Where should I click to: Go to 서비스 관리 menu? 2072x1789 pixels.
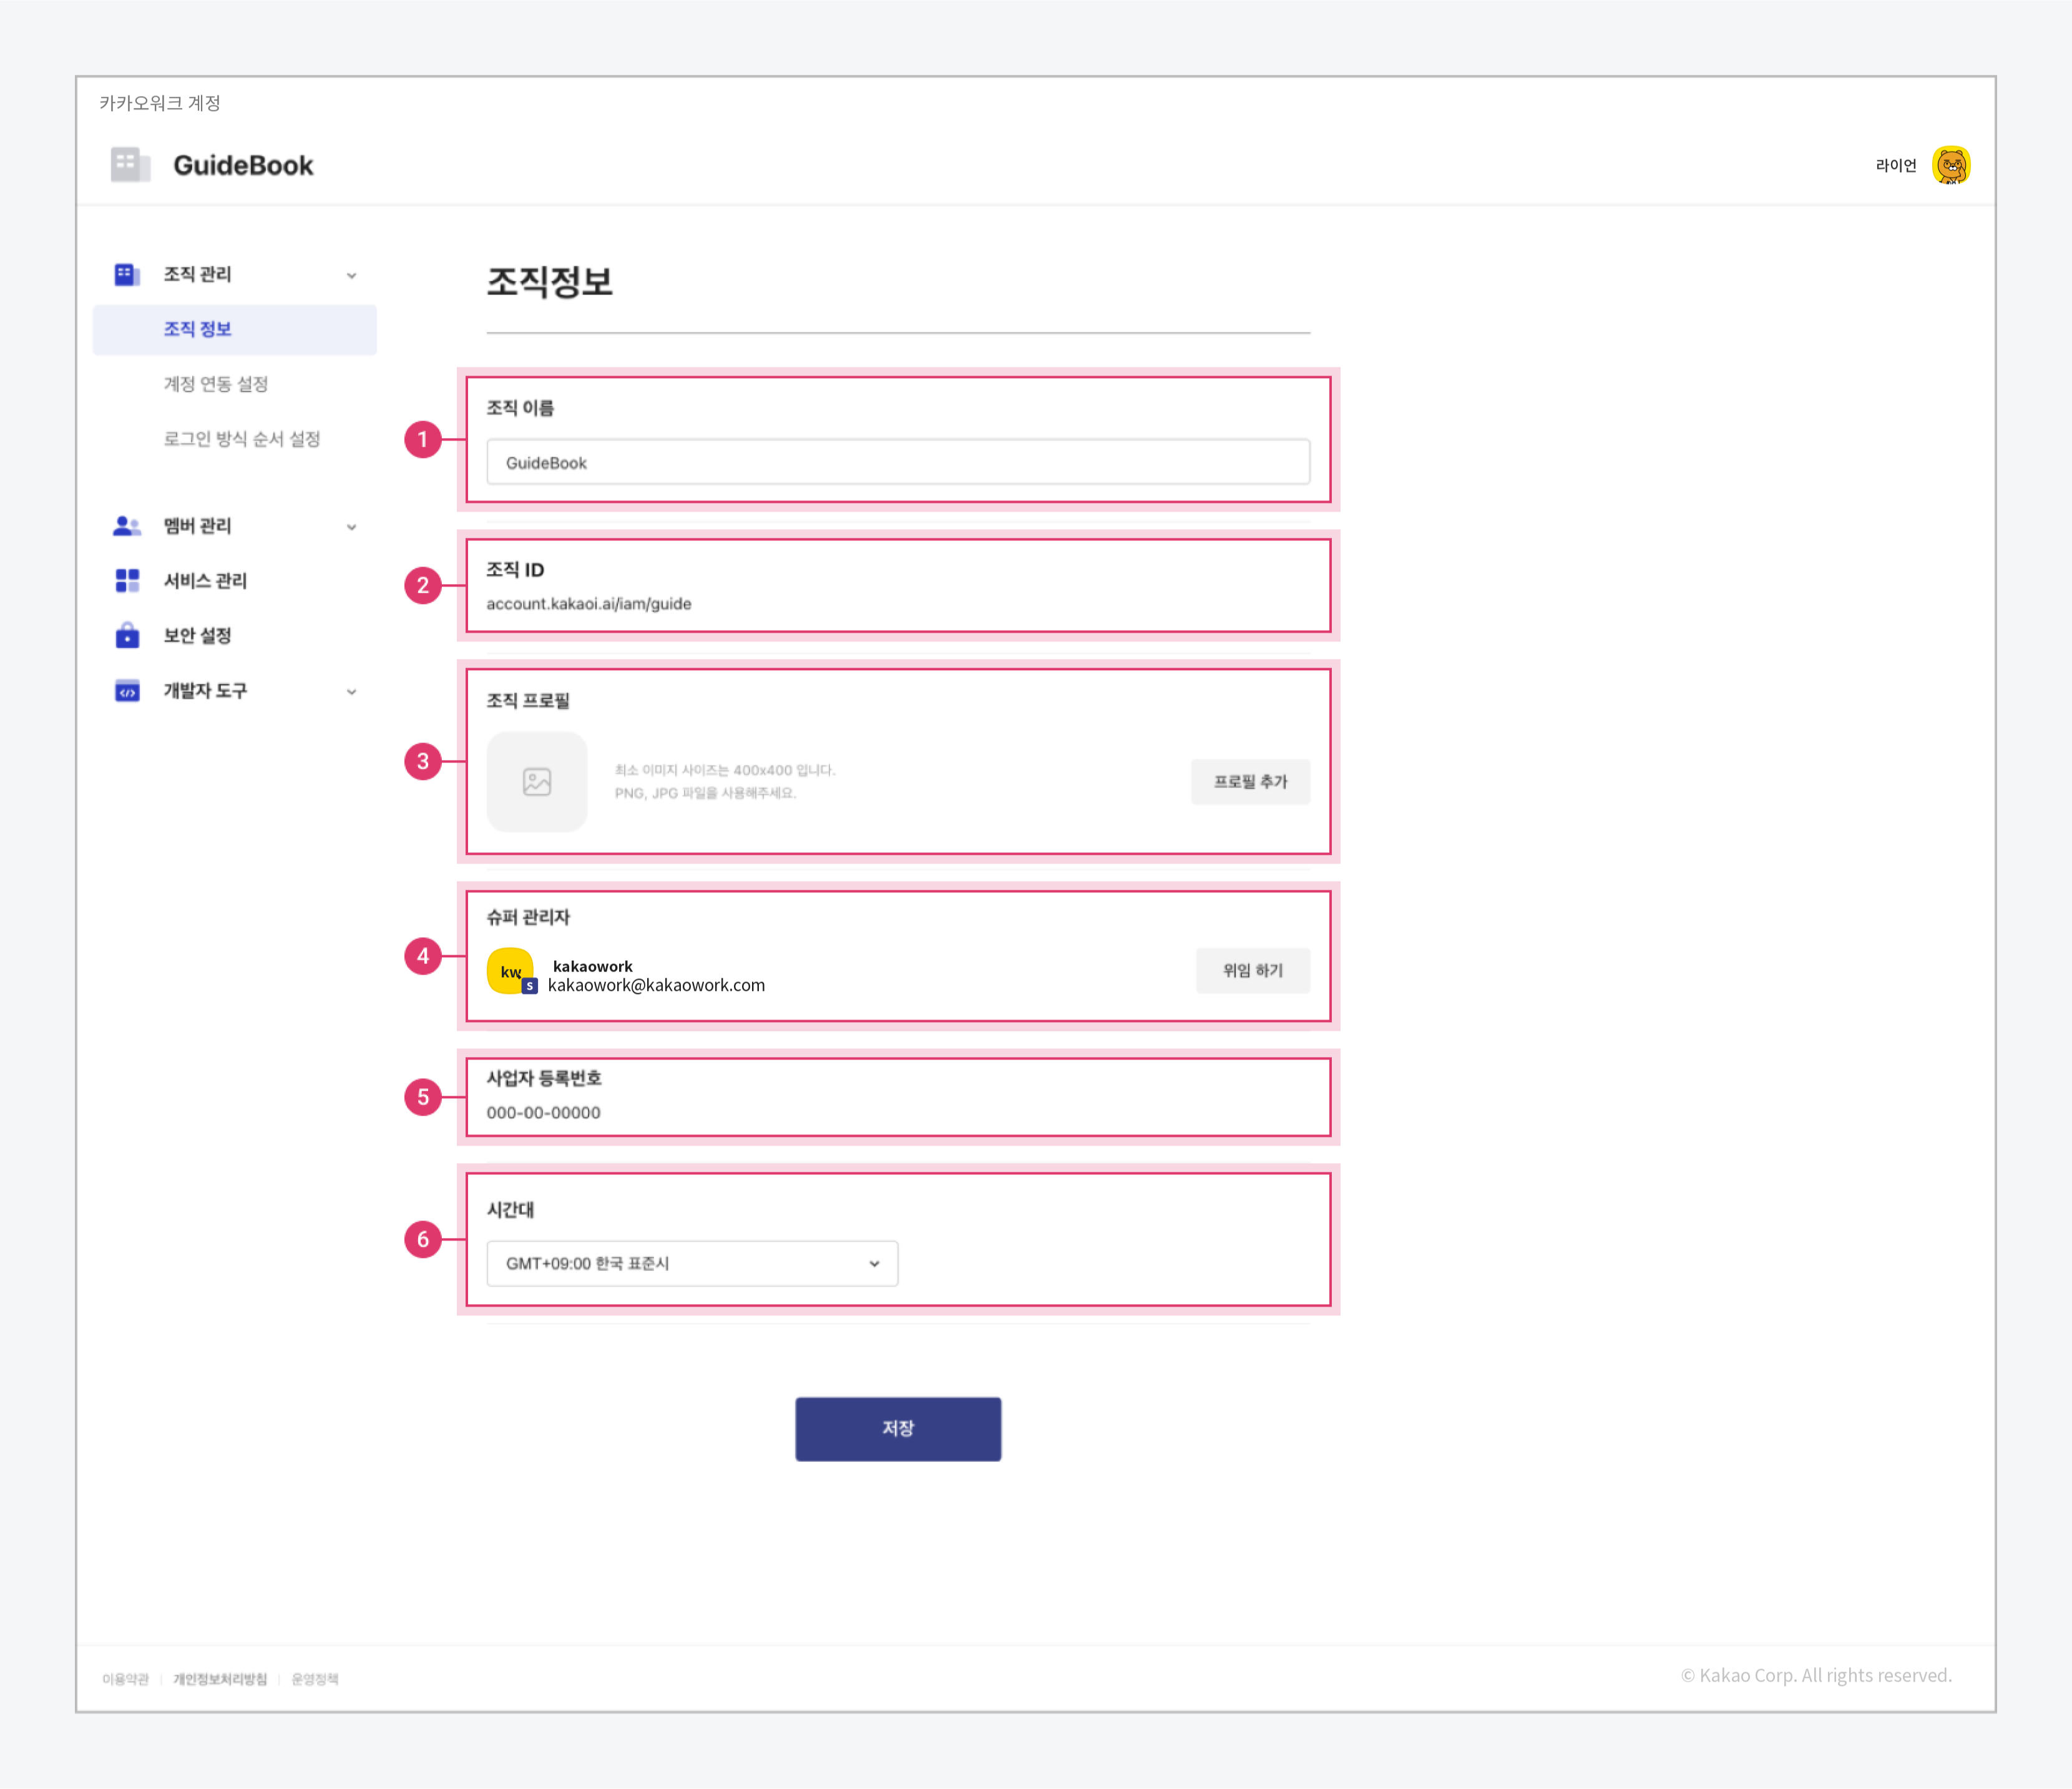(205, 581)
